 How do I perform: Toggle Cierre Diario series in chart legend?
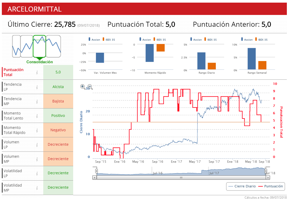point(242,186)
